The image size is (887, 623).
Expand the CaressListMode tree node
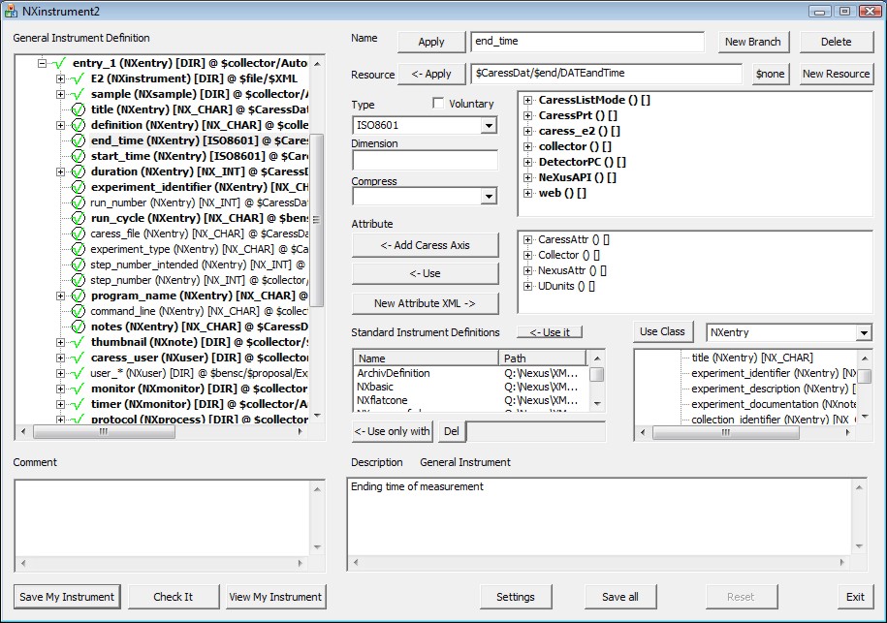point(527,100)
